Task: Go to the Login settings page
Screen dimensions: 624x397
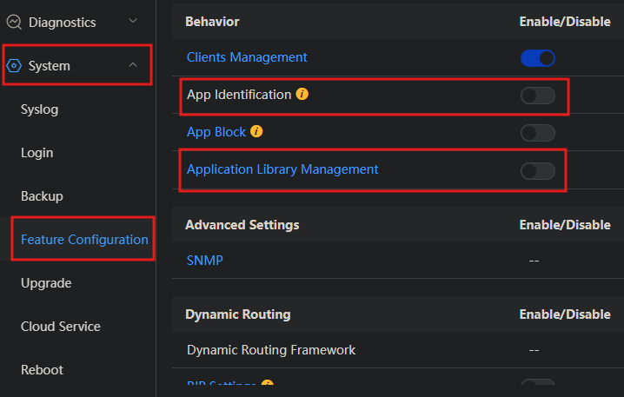Action: click(x=37, y=153)
